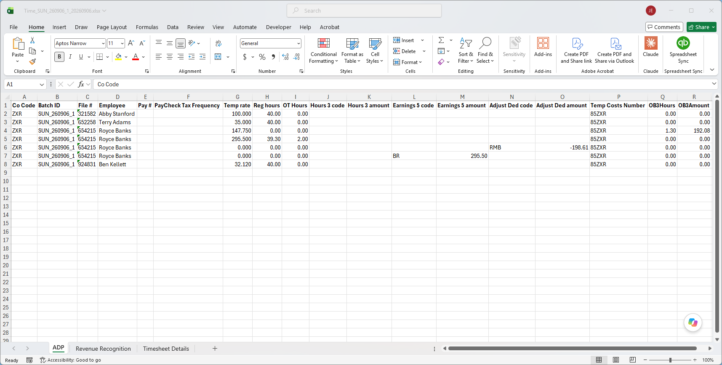
Task: Click the Wrap Text icon
Action: (218, 43)
